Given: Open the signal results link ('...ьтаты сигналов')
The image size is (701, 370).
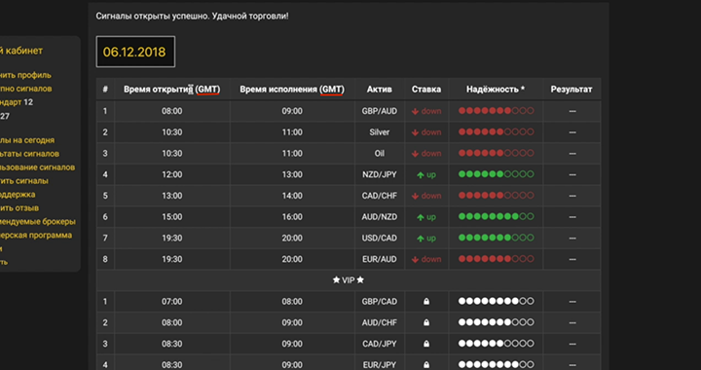Looking at the screenshot, I should tap(29, 154).
